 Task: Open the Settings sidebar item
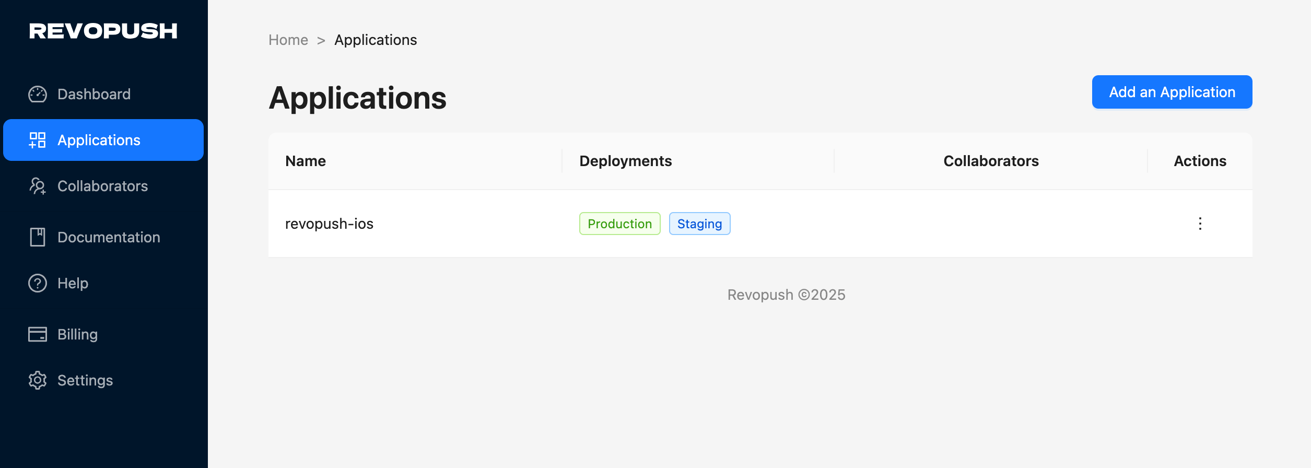pos(85,380)
